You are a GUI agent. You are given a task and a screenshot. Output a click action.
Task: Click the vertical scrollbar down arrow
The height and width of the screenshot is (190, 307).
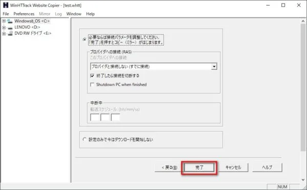coord(303,179)
